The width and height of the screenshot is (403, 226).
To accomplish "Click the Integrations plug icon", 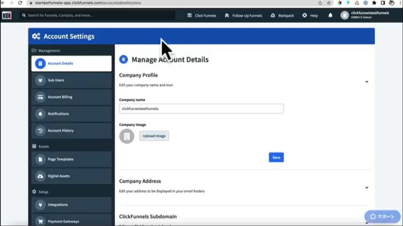I will pos(40,205).
